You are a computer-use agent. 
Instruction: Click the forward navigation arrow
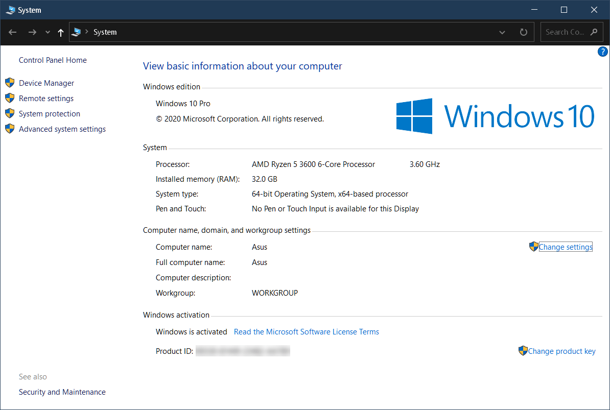coord(32,32)
